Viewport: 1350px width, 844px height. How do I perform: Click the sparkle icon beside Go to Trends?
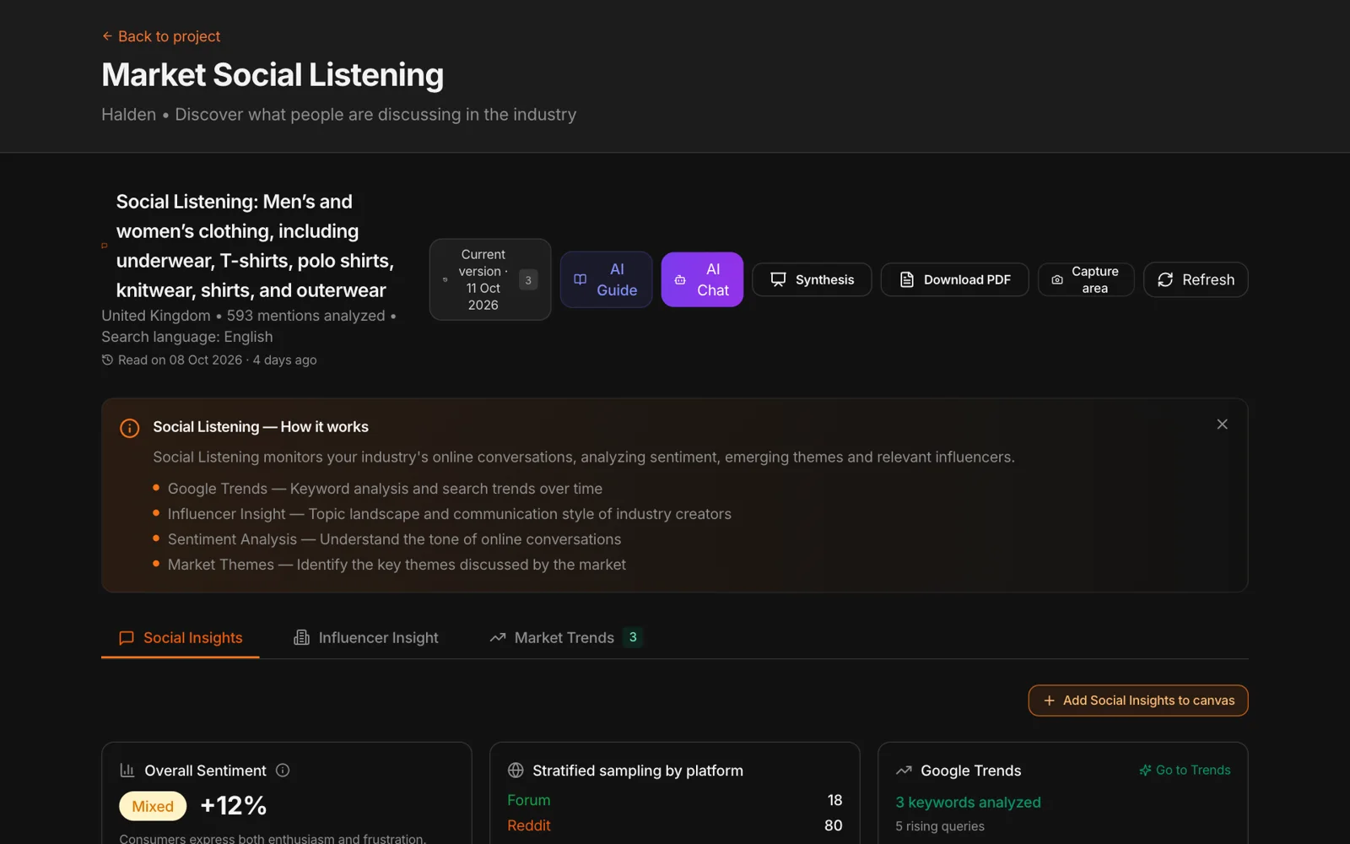coord(1145,771)
